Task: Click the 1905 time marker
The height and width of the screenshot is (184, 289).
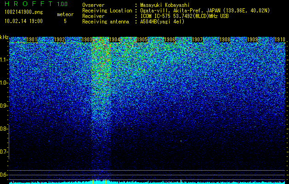Action: (142, 40)
